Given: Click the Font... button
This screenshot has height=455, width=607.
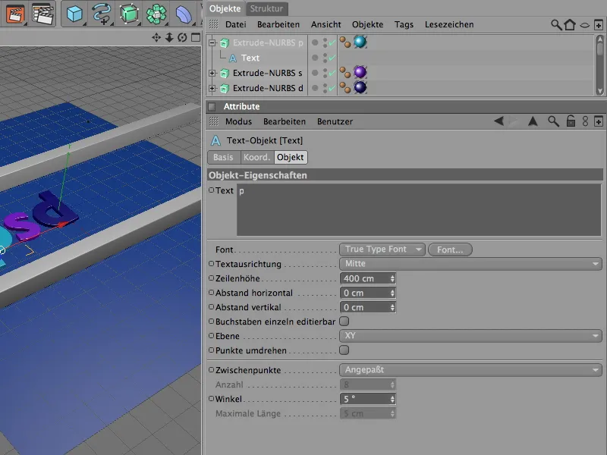Looking at the screenshot, I should (x=450, y=249).
